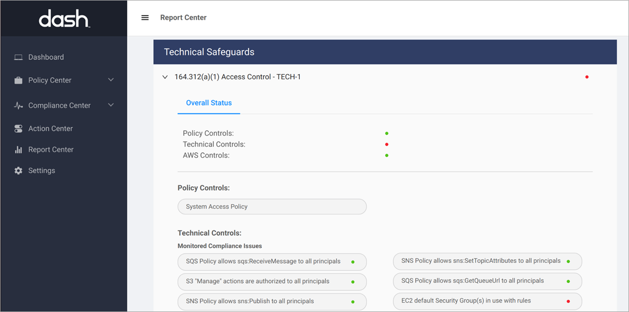Viewport: 629px width, 312px height.
Task: Click the dash logo
Action: [64, 19]
